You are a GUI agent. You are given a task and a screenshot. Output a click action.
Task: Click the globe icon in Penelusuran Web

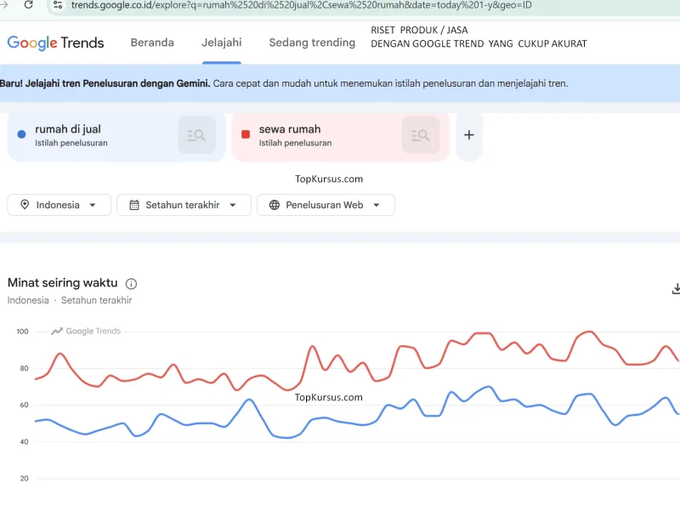(275, 205)
